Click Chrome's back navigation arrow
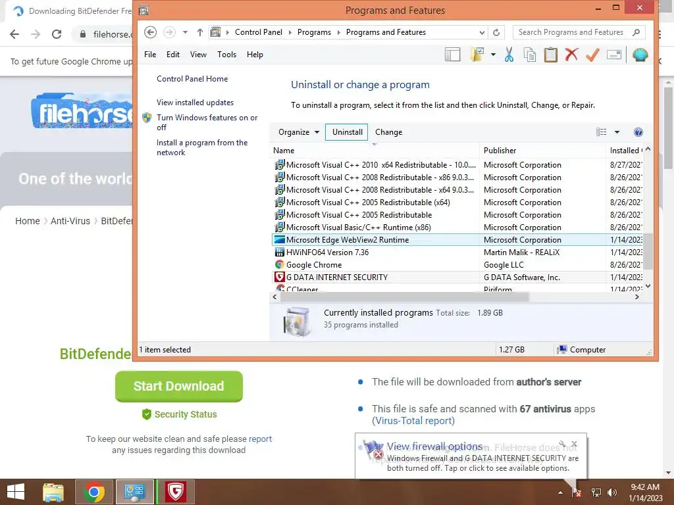Image resolution: width=674 pixels, height=505 pixels. point(14,34)
